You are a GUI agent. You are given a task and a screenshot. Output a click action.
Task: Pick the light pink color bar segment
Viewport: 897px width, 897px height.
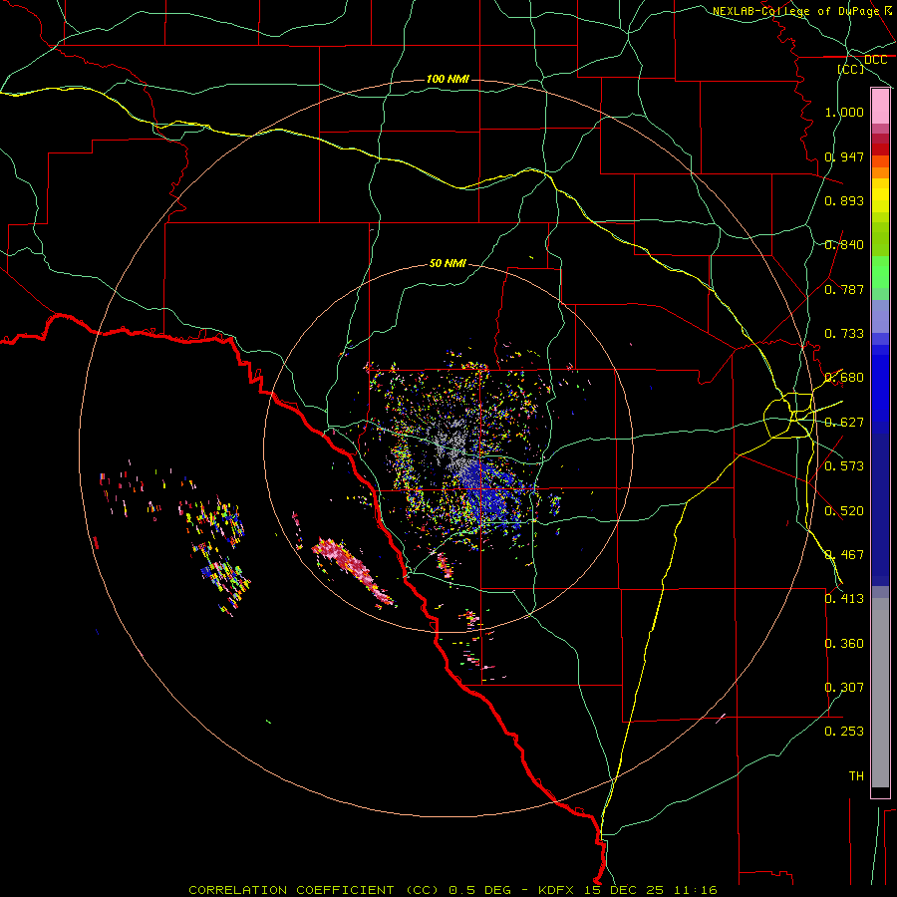point(880,107)
